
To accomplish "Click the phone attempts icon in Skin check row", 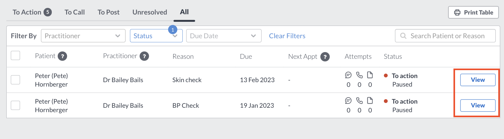I will click(359, 75).
